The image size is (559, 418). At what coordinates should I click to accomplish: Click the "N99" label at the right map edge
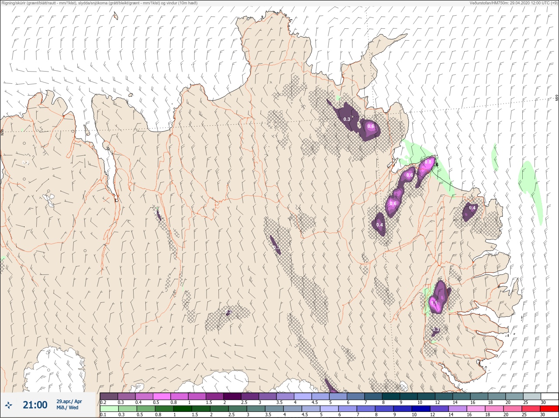pyautogui.click(x=557, y=98)
